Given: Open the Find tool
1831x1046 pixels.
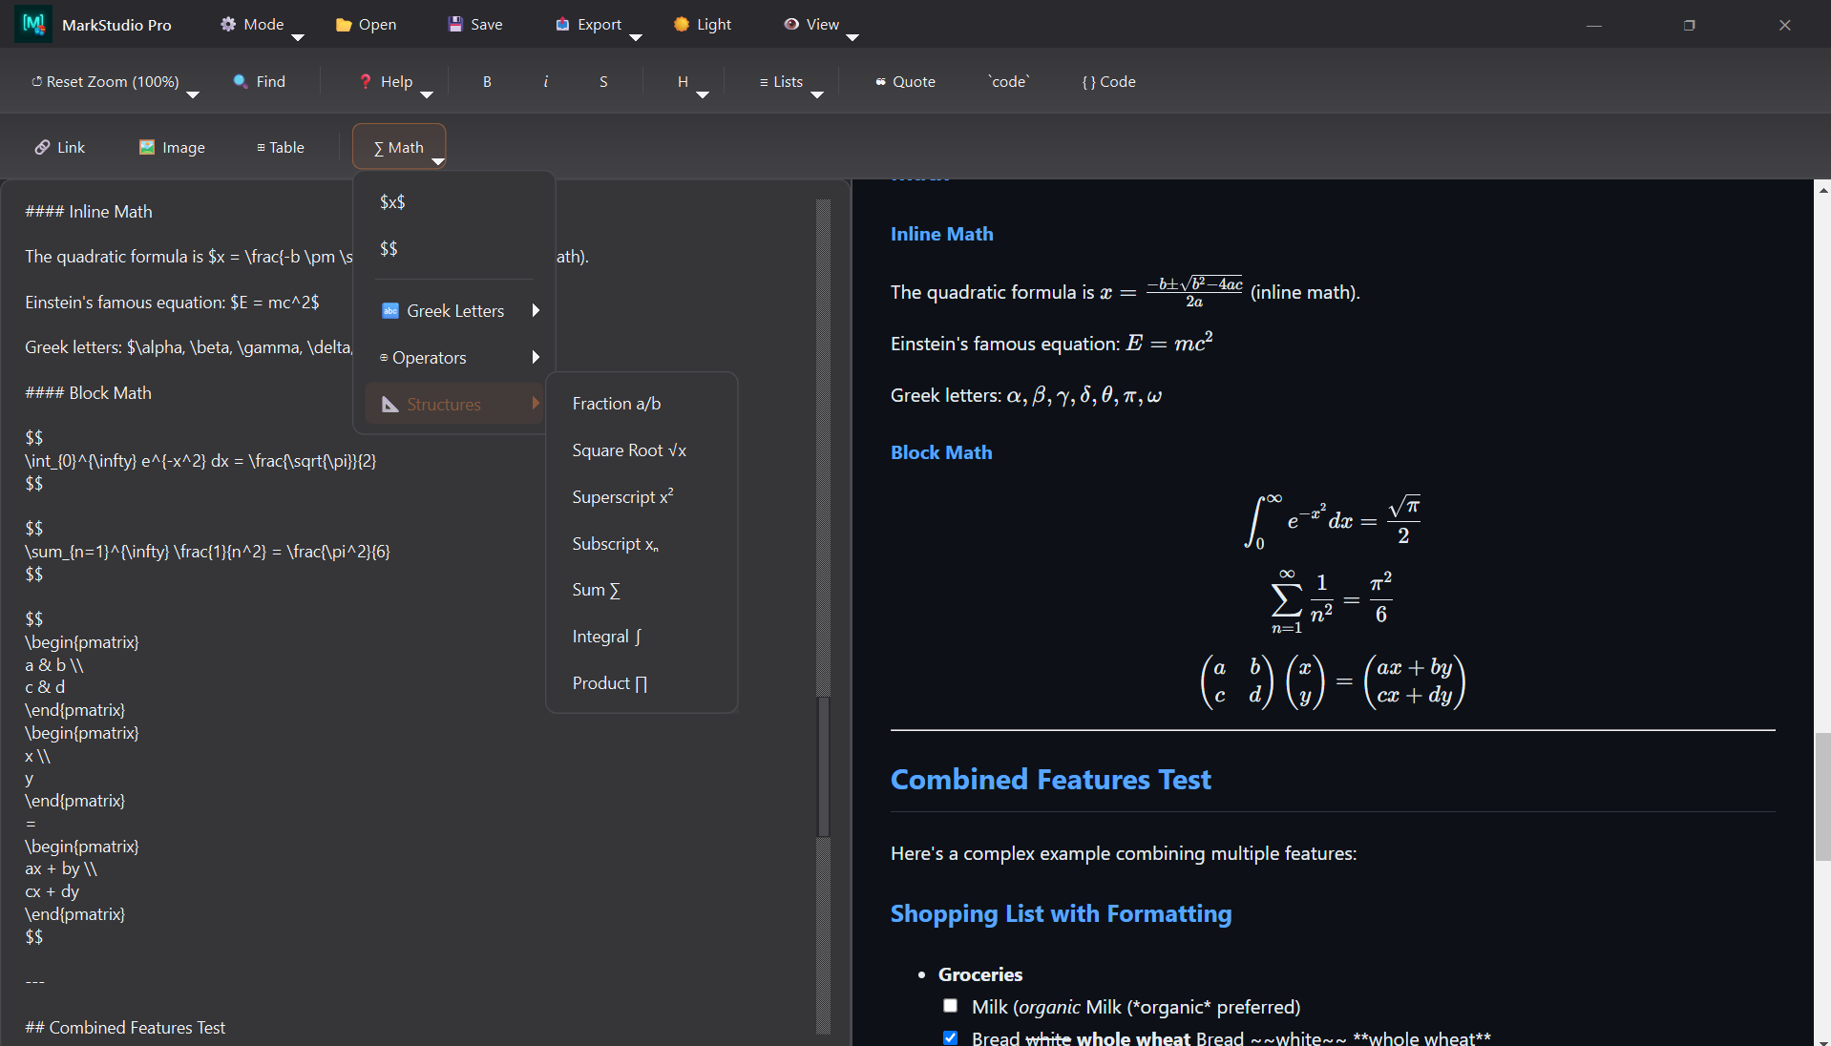Looking at the screenshot, I should pos(259,81).
